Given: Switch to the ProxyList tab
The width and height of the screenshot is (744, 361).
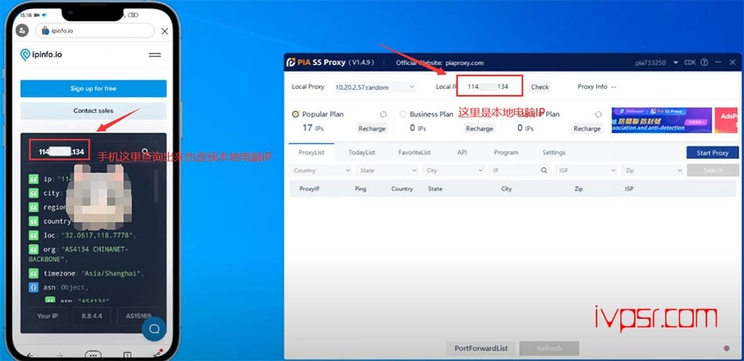Looking at the screenshot, I should click(311, 153).
